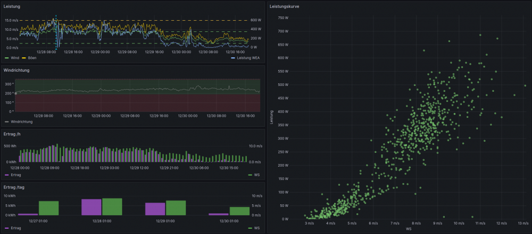Viewport: 532px width, 234px height.
Task: Click the purple Ertrag bar at 12/28 01:00
Action: pyautogui.click(x=91, y=207)
